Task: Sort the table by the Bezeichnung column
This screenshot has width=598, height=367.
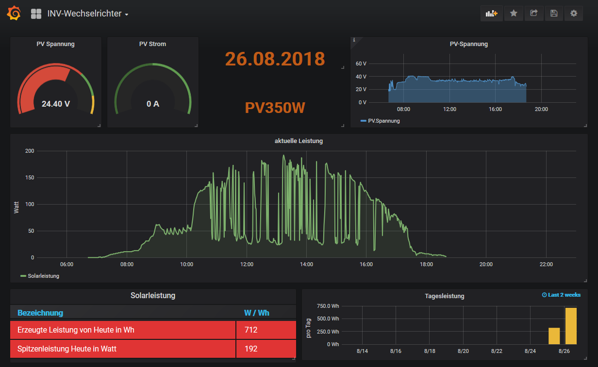Action: click(x=40, y=313)
